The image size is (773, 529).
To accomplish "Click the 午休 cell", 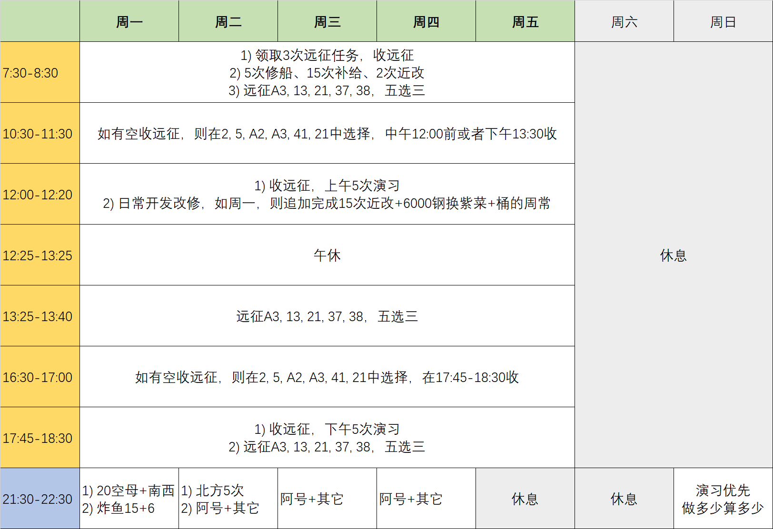I will pos(327,256).
